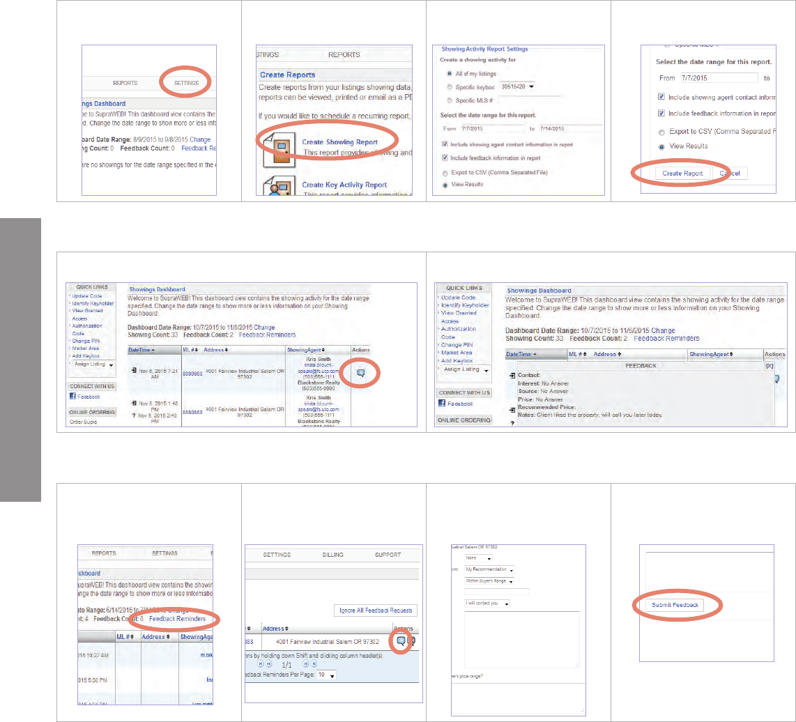Click the Create Key Activity Report link

[344, 185]
